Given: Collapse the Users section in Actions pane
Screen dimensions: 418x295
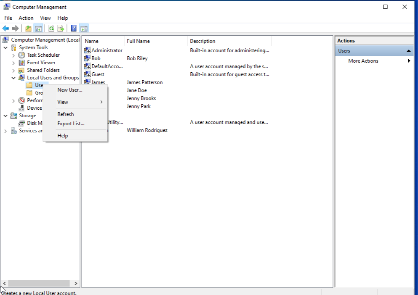Looking at the screenshot, I should point(408,50).
